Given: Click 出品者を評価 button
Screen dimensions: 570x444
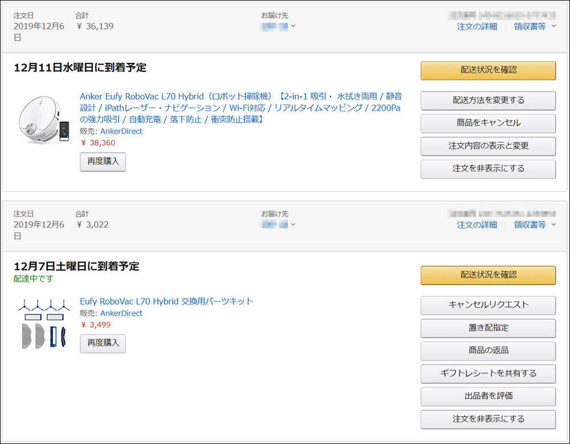Looking at the screenshot, I should click(x=488, y=396).
